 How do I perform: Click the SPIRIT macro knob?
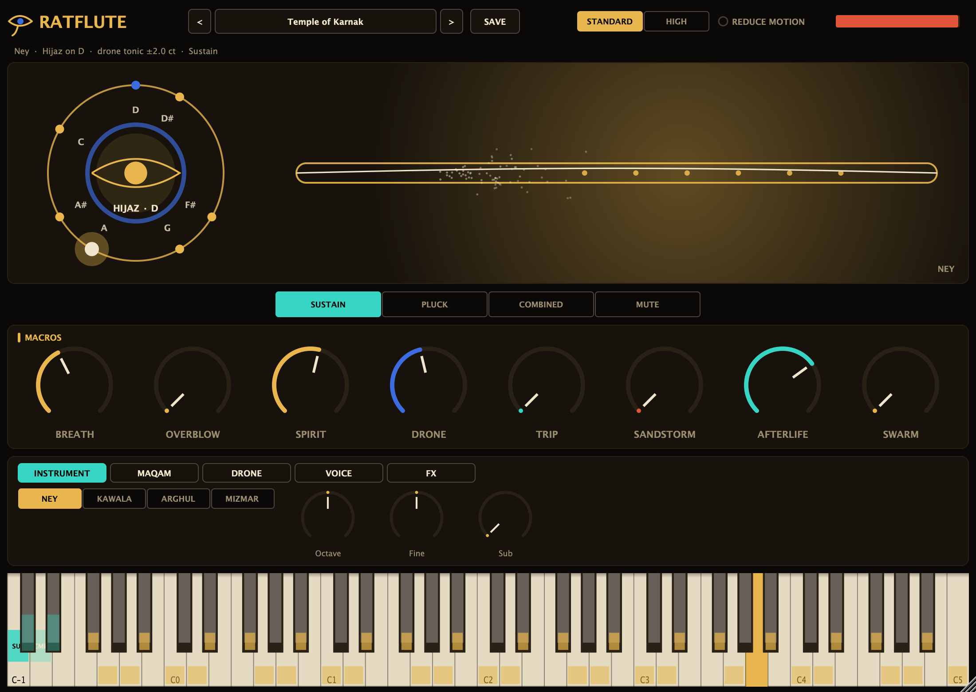311,385
